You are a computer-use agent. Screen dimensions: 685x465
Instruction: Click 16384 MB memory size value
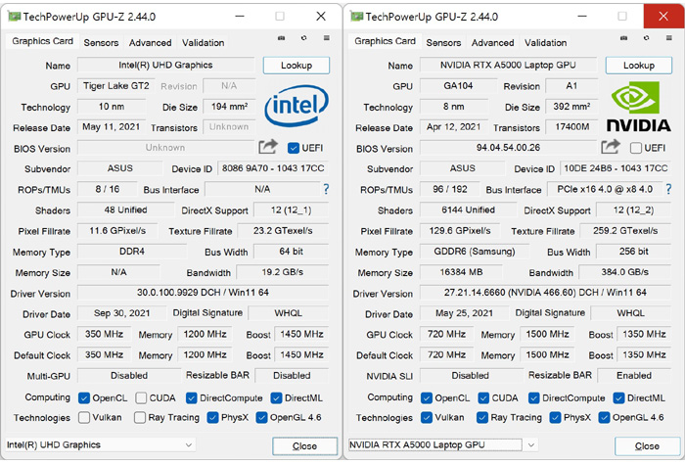(x=461, y=272)
